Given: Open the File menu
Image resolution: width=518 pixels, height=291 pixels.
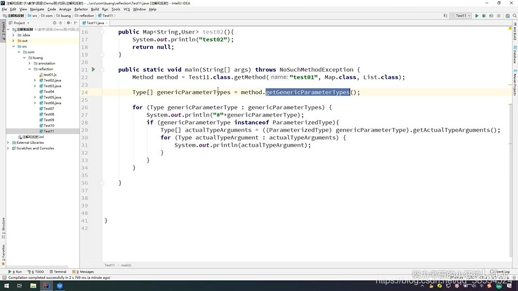Looking at the screenshot, I should pos(4,10).
